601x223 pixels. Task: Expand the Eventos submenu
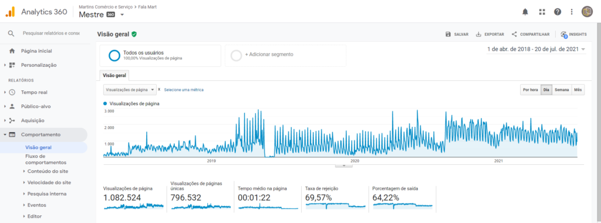click(x=23, y=205)
